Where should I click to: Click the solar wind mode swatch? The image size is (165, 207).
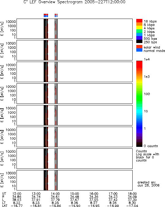tap(139, 47)
